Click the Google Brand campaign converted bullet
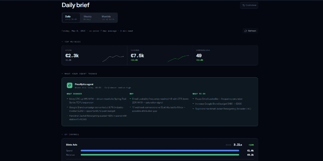Screen dimensions: 323x161 coord(96,109)
